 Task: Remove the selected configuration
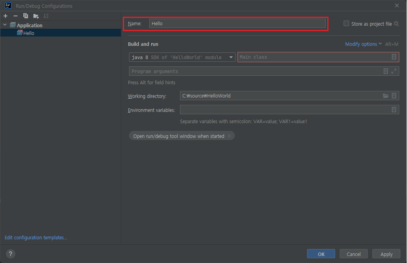15,16
